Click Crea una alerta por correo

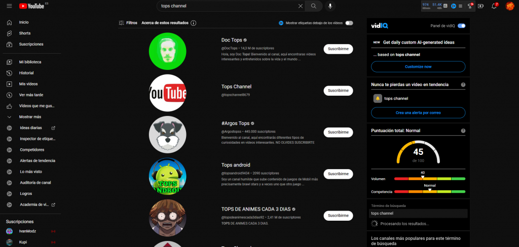pos(418,112)
